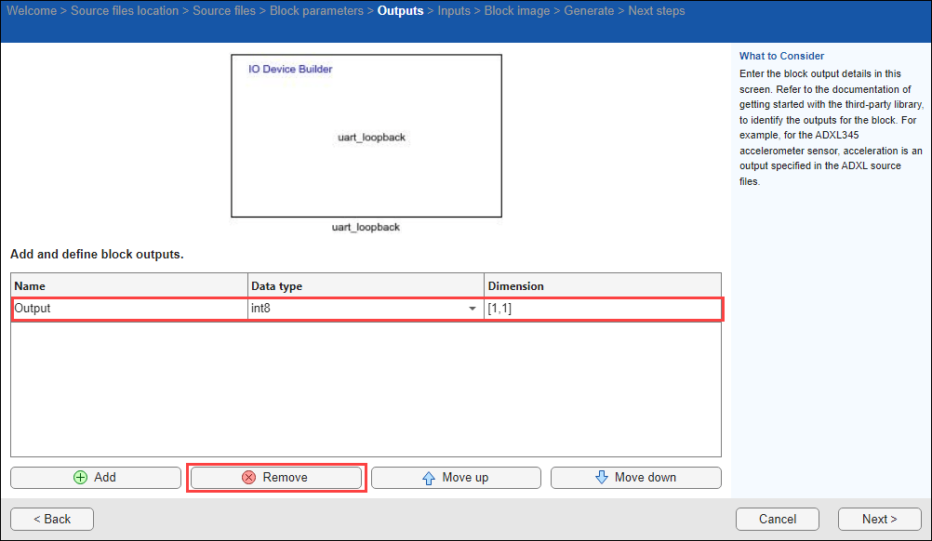Go to the Generate step
The image size is (932, 541).
pos(589,10)
